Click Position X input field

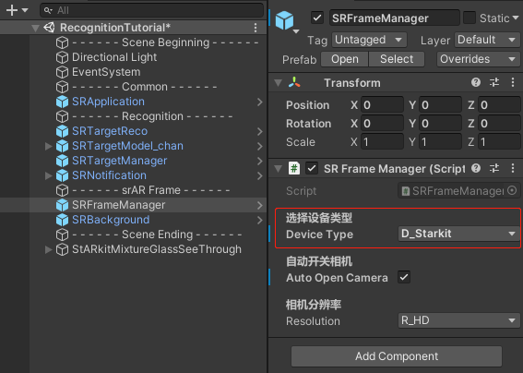coord(382,105)
